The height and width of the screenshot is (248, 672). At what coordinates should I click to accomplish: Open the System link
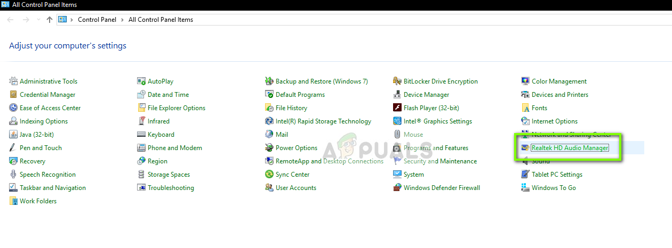pos(414,174)
